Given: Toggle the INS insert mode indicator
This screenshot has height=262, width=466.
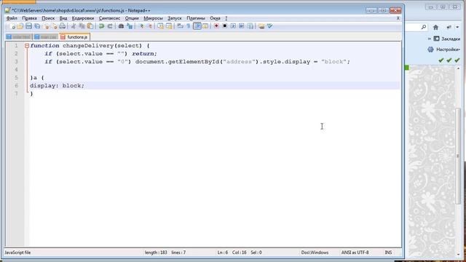Looking at the screenshot, I should [x=388, y=253].
